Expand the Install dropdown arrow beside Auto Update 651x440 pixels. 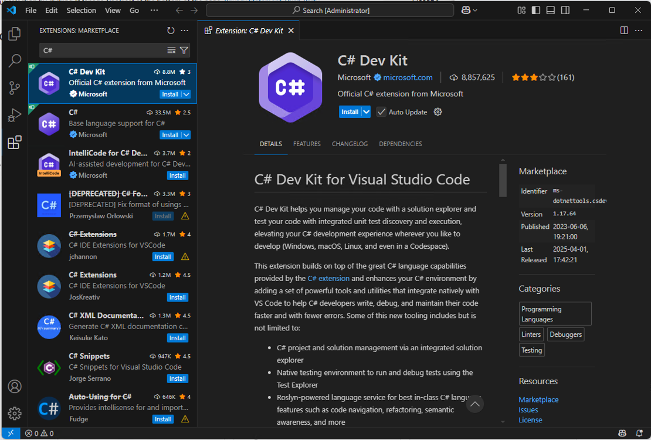(366, 112)
